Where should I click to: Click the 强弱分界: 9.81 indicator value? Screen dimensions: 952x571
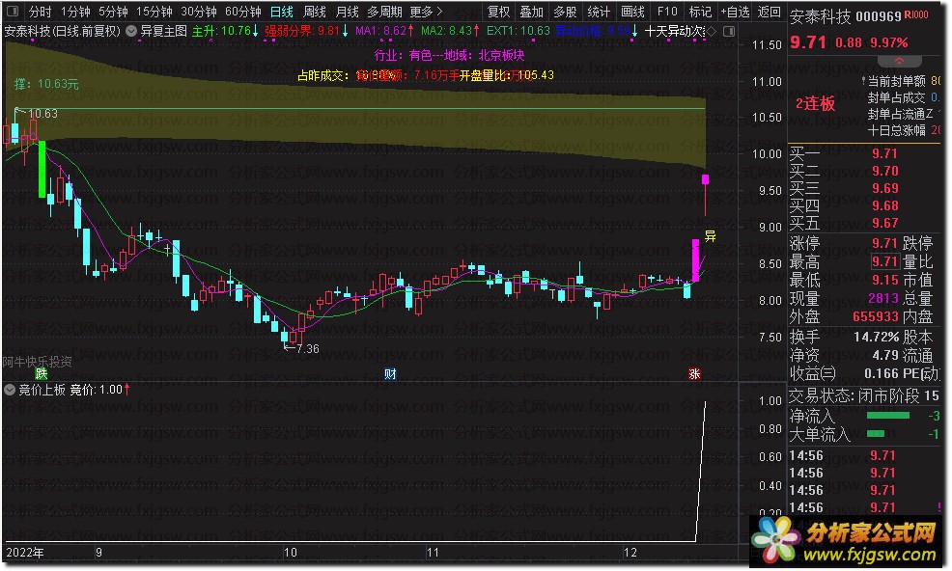(302, 30)
